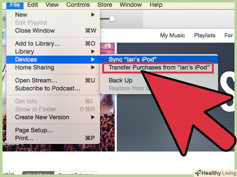Viewport: 237px width, 177px height.
Task: Open the Controls menu
Action: (x=78, y=5)
